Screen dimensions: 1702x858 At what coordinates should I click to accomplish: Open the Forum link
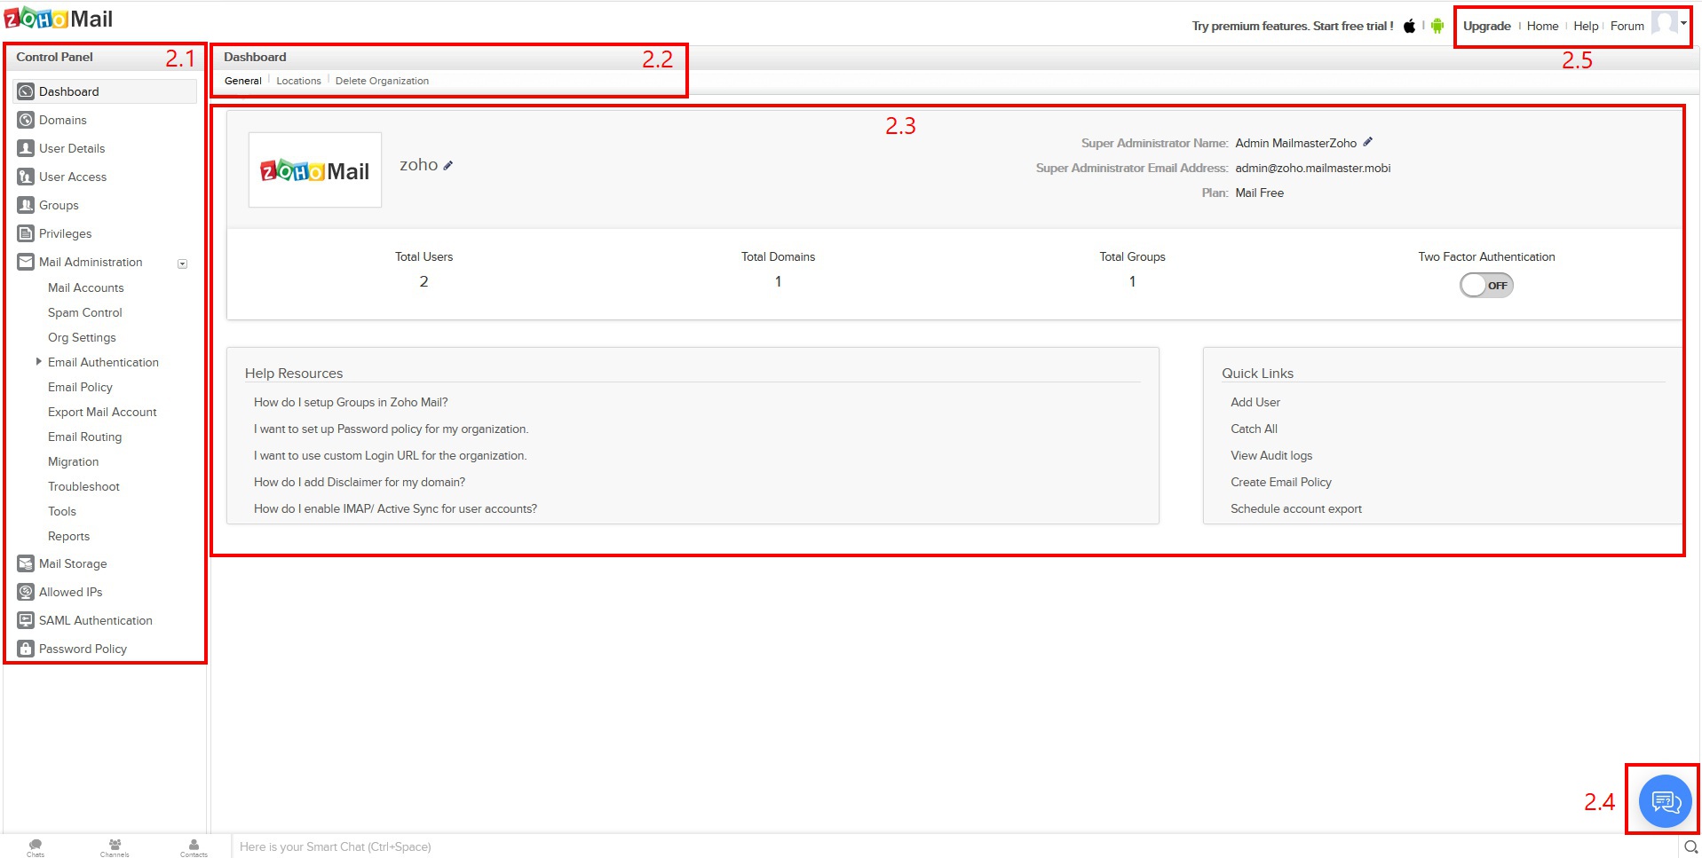1627,26
